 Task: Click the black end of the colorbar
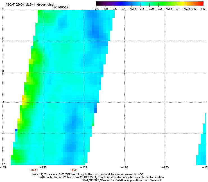pyautogui.click(x=98, y=4)
